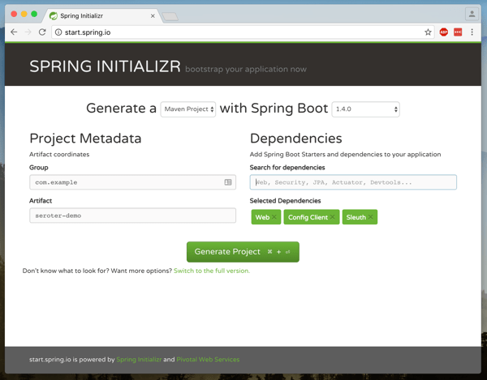Click the red extension icon in toolbar
This screenshot has width=487, height=380.
click(458, 32)
